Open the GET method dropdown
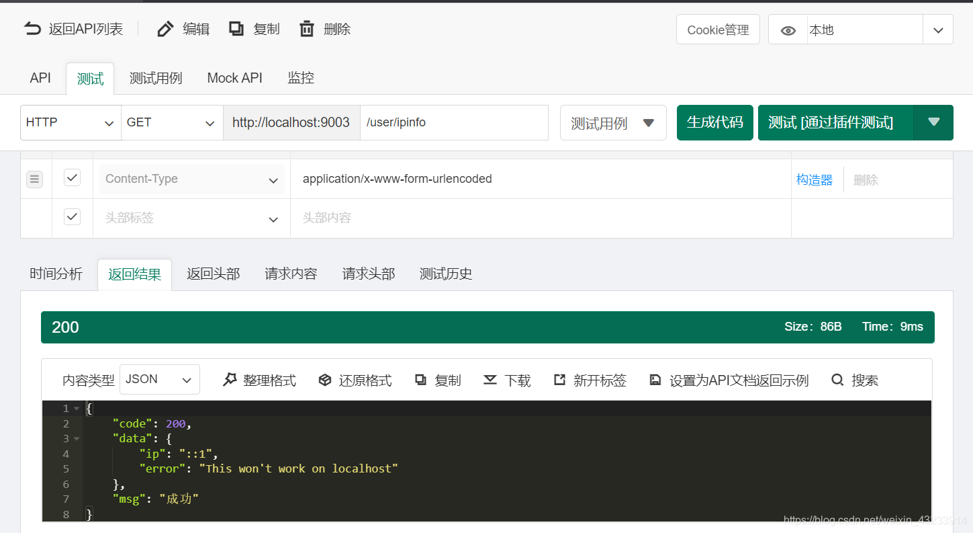973x533 pixels. click(x=172, y=122)
